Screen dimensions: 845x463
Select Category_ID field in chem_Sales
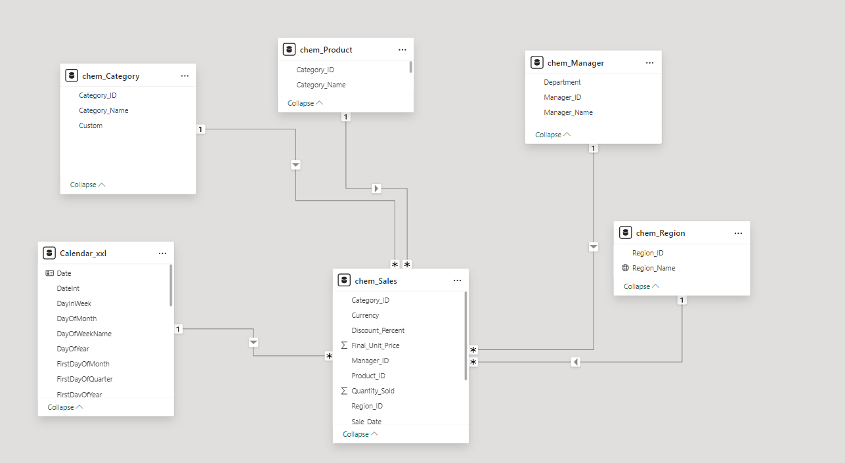pyautogui.click(x=370, y=300)
